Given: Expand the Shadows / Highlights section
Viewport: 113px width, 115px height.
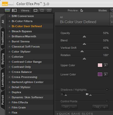Looking at the screenshot, I should pos(107,90).
